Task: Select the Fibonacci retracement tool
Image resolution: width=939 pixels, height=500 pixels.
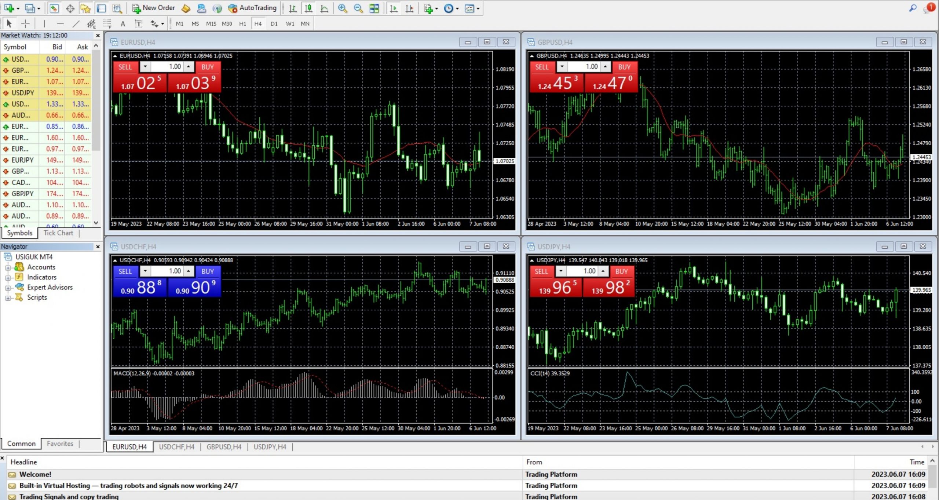Action: [x=107, y=24]
